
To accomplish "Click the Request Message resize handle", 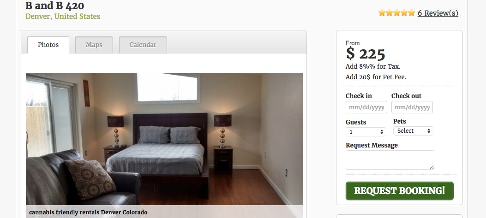I will tap(432, 167).
